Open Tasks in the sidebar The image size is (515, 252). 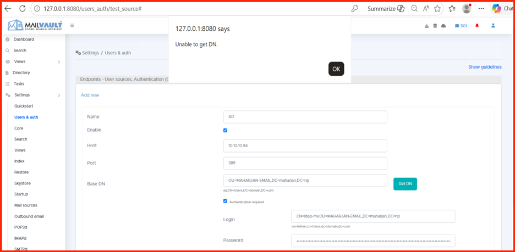(19, 84)
